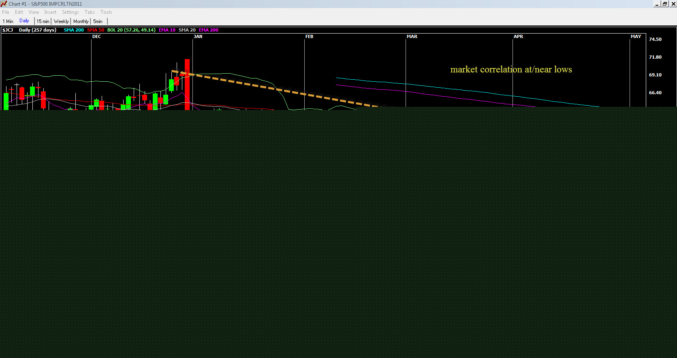Restore down the chart window

[x=665, y=4]
